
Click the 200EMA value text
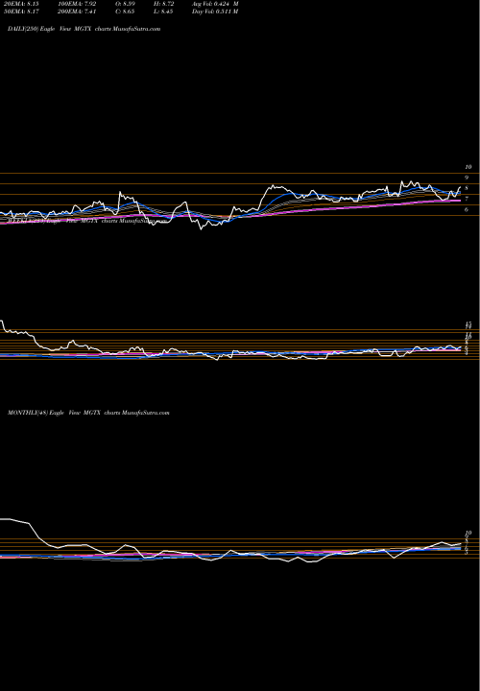[79, 12]
